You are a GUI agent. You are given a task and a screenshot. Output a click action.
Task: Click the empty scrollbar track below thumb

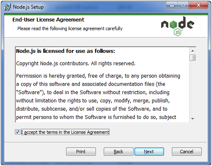pyautogui.click(x=193, y=88)
